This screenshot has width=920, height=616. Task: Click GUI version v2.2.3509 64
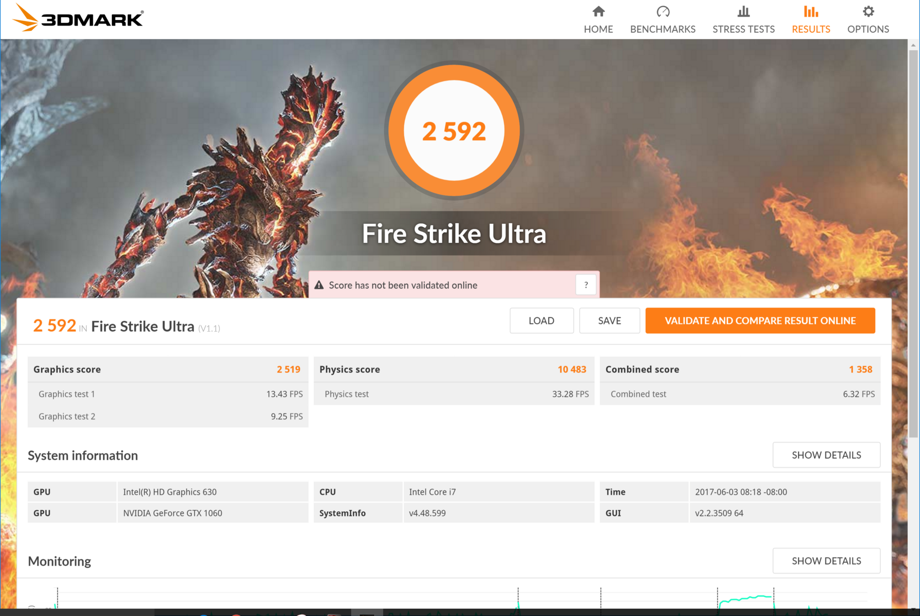click(x=719, y=513)
